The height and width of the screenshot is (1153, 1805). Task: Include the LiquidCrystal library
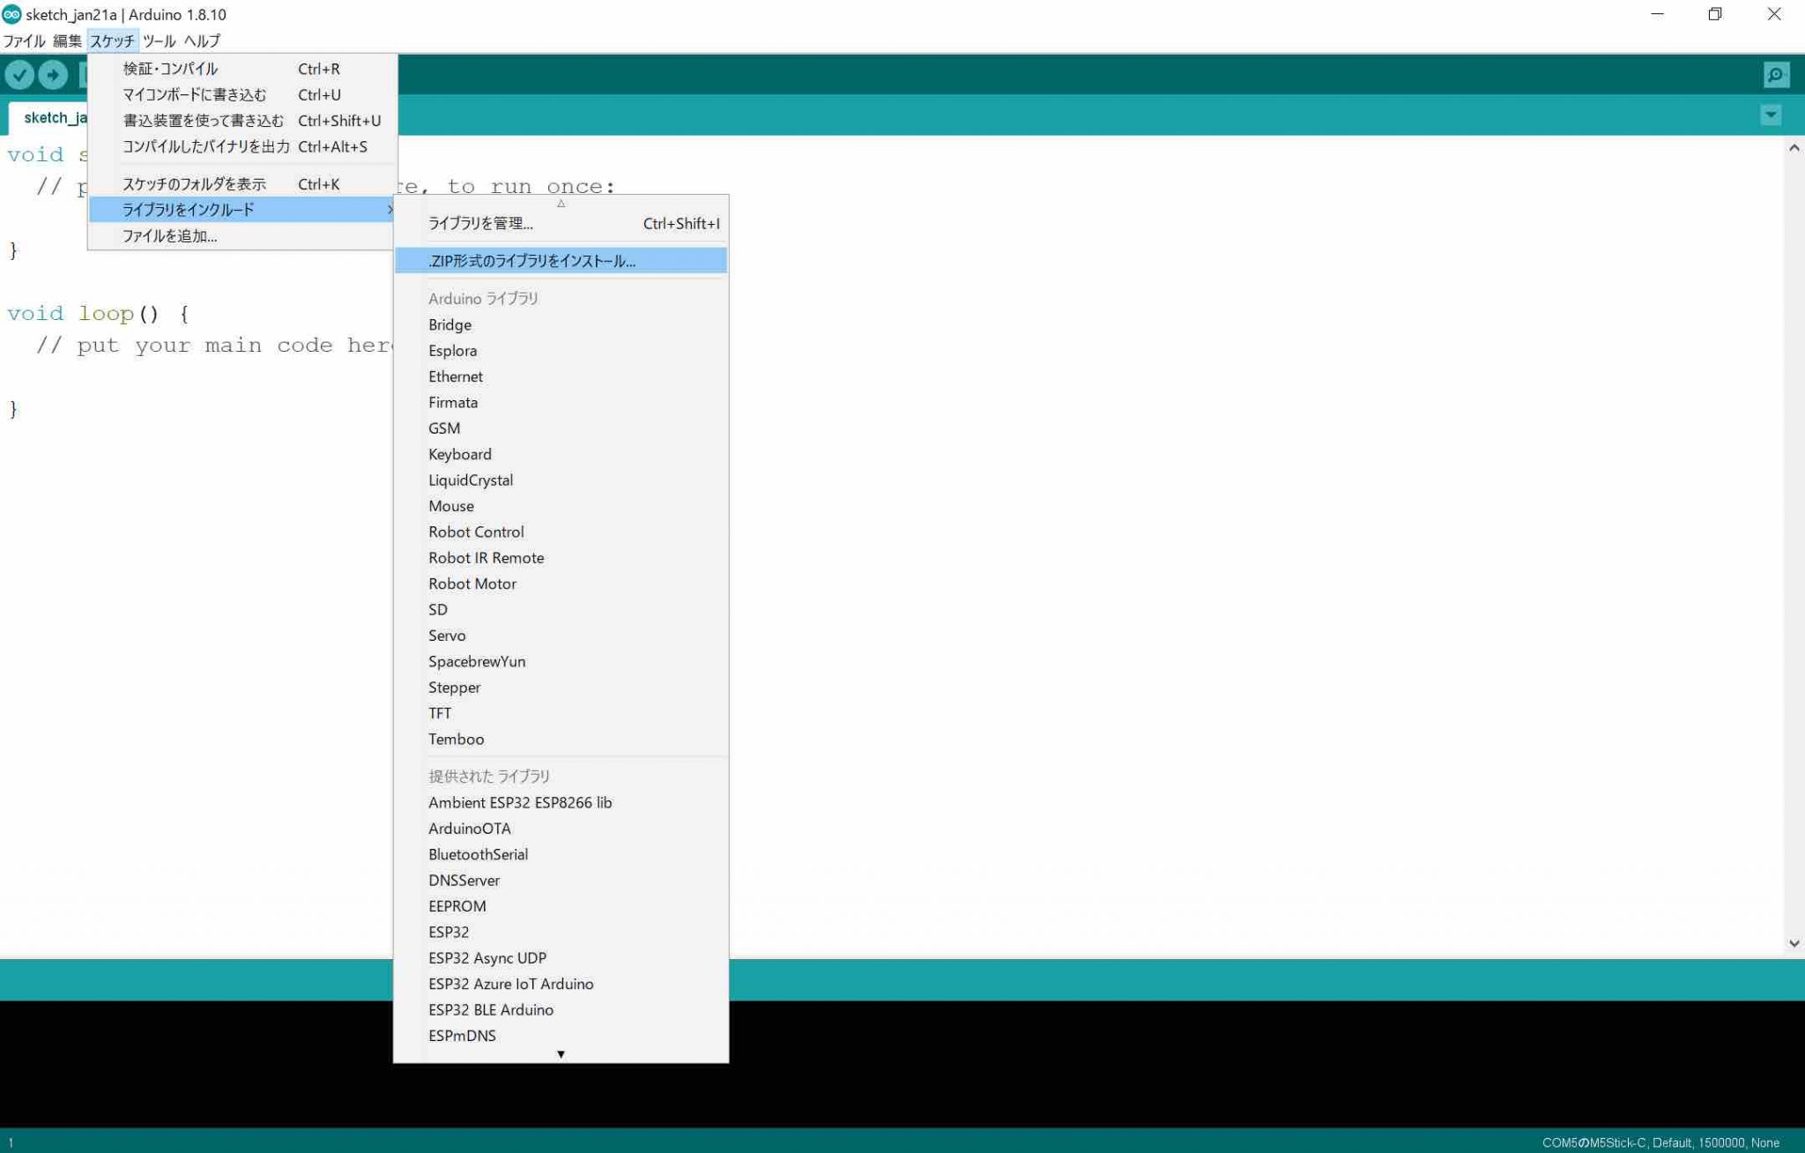tap(470, 480)
